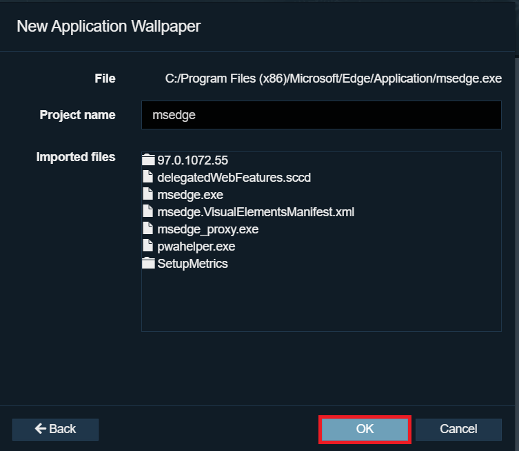Cancel the New Application Wallpaper dialog
Viewport: 519px width, 451px height.
(x=458, y=429)
